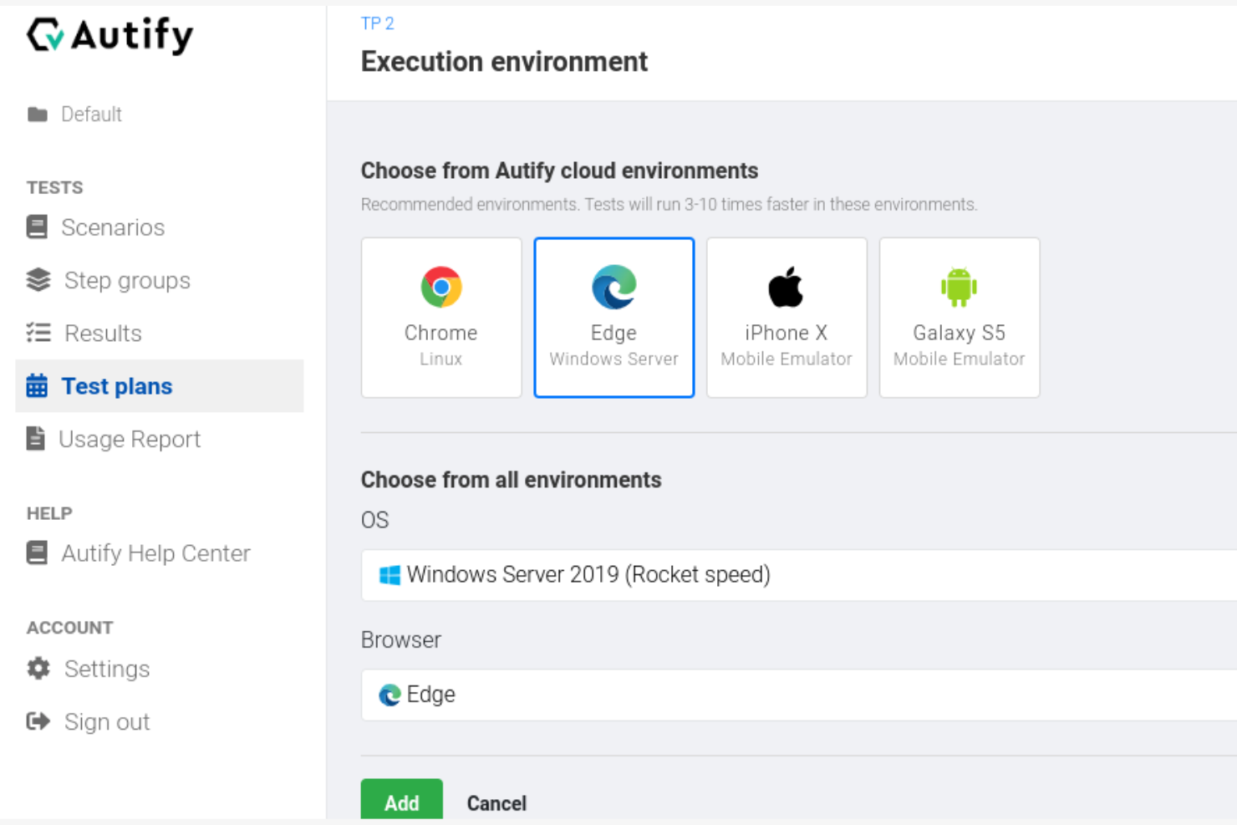This screenshot has width=1237, height=825.
Task: Click the Step groups sidebar icon
Action: click(x=37, y=280)
